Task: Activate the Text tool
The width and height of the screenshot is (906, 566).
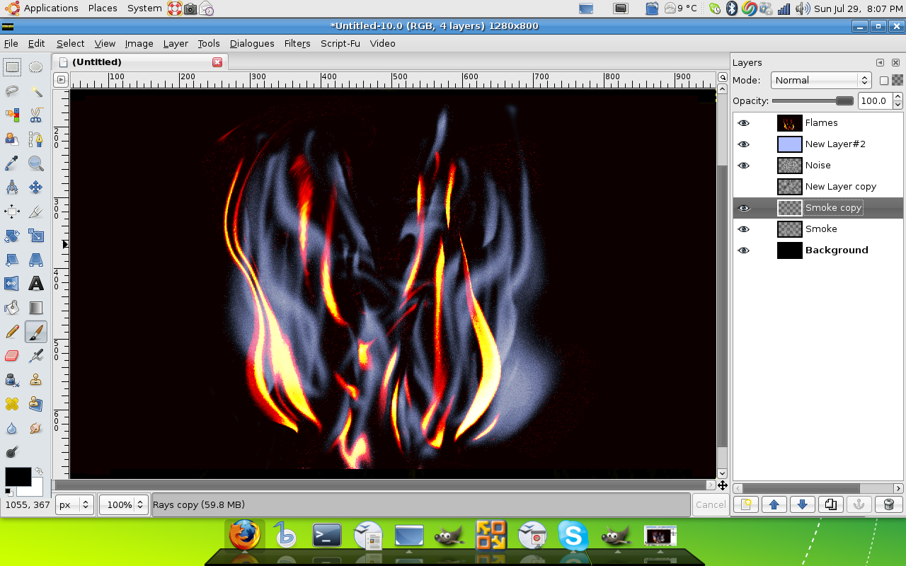Action: point(35,284)
